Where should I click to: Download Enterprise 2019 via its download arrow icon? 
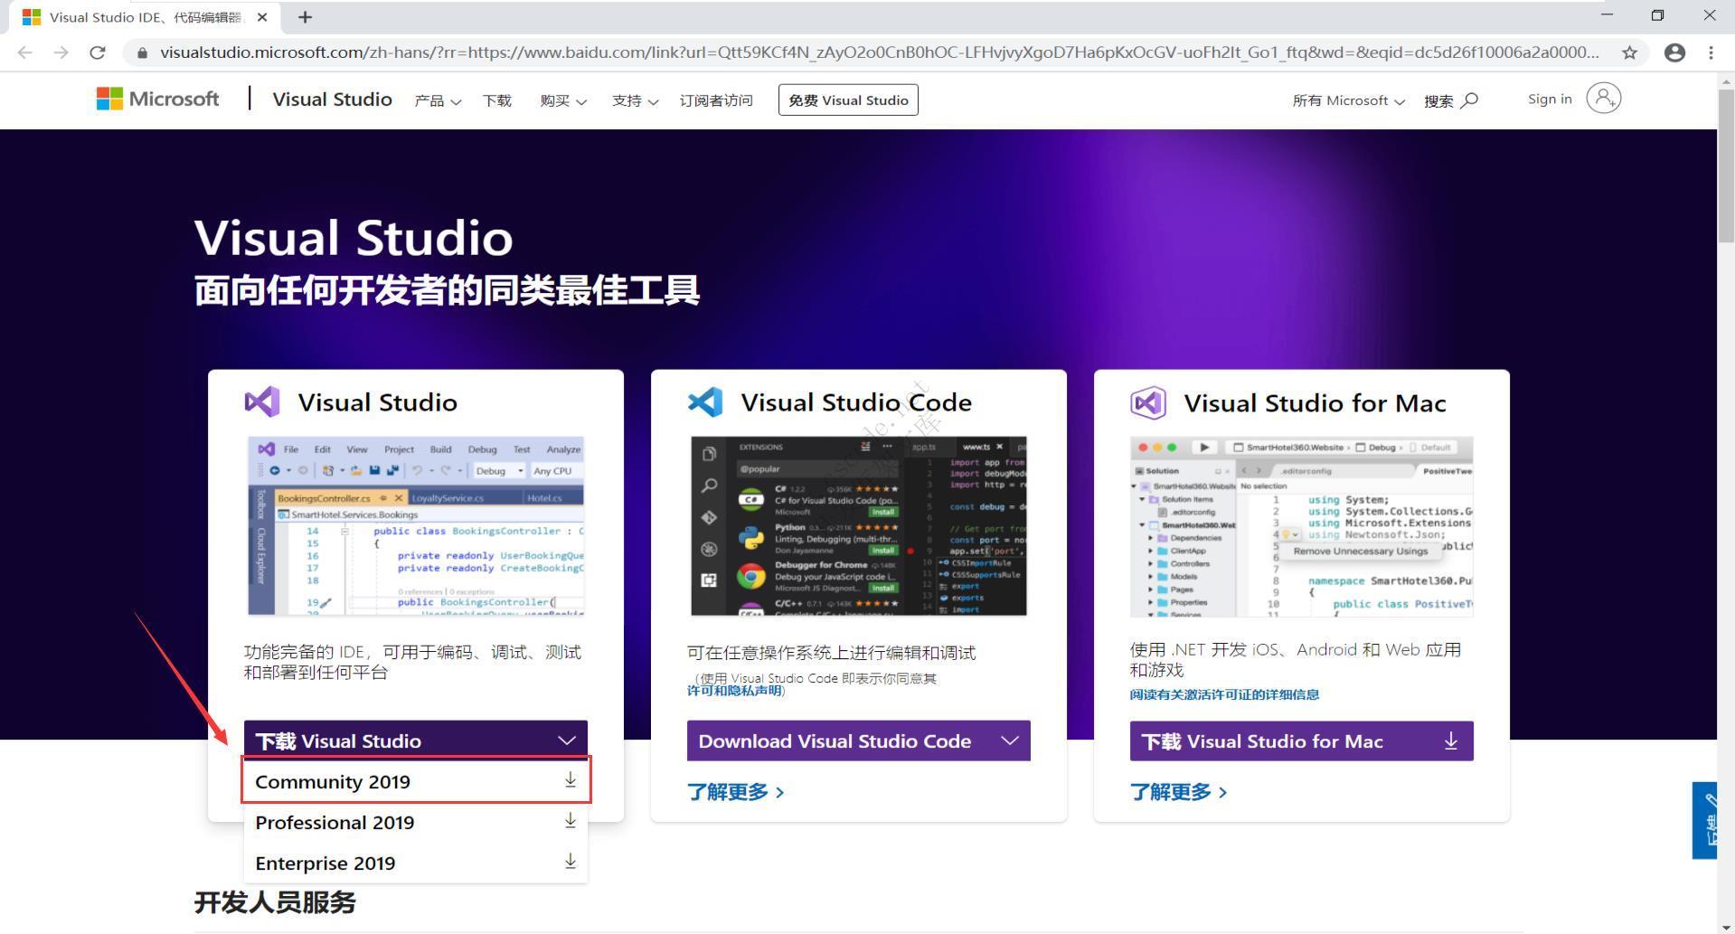click(570, 861)
